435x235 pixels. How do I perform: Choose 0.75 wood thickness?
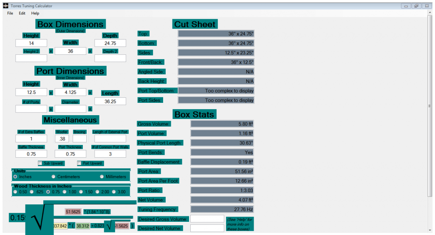click(48, 192)
